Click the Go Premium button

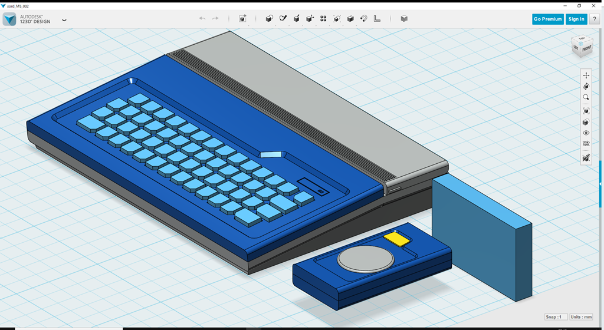547,19
